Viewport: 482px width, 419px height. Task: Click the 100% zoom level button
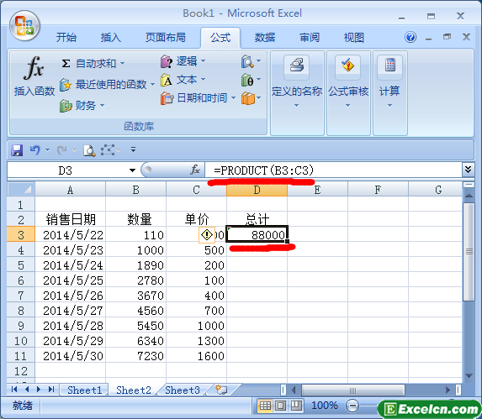325,406
